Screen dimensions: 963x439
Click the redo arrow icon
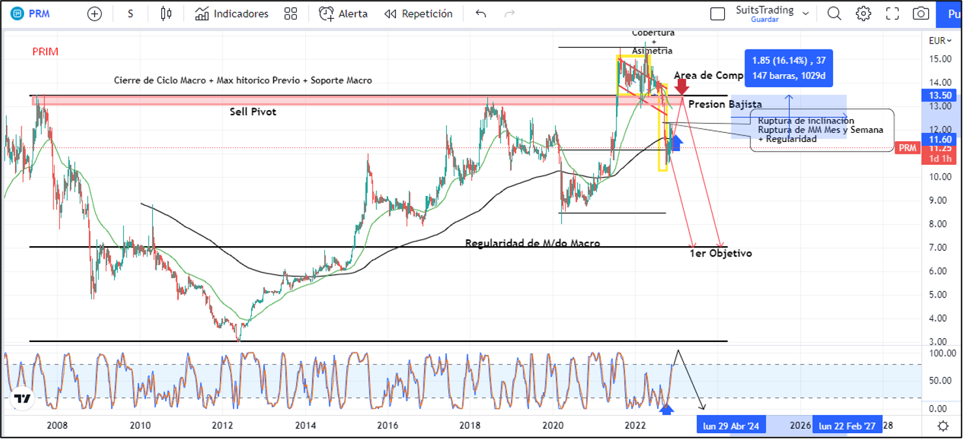(x=510, y=14)
